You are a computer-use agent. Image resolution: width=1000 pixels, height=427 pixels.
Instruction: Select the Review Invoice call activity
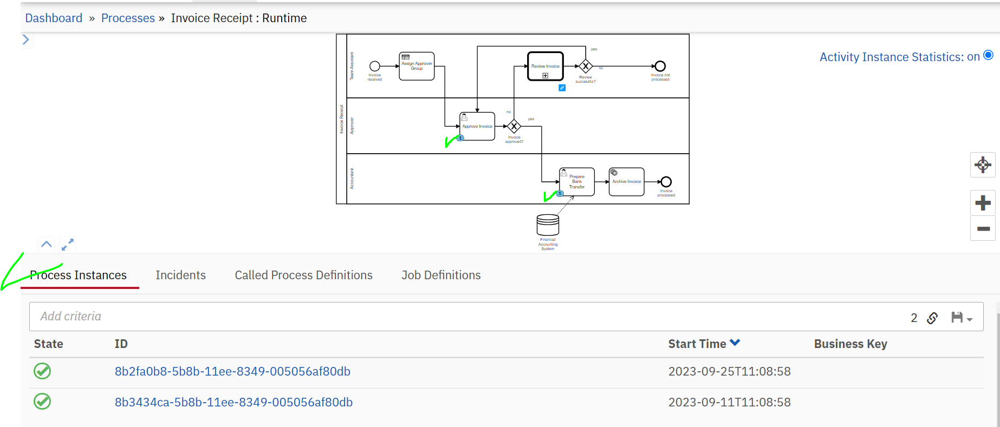click(x=546, y=66)
